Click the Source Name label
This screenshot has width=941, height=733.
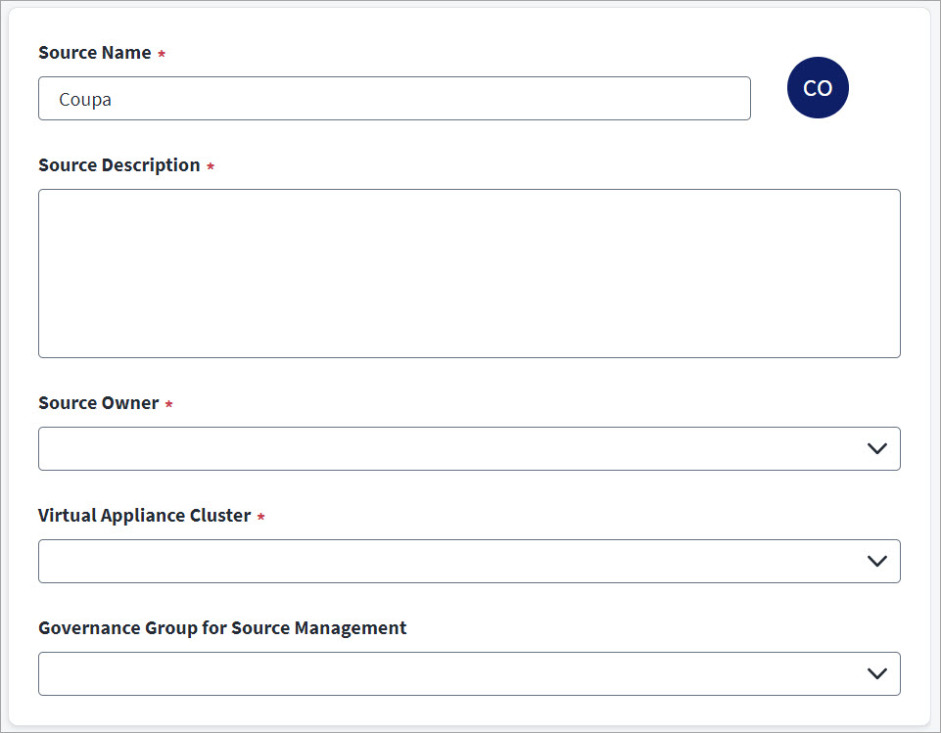tap(95, 53)
